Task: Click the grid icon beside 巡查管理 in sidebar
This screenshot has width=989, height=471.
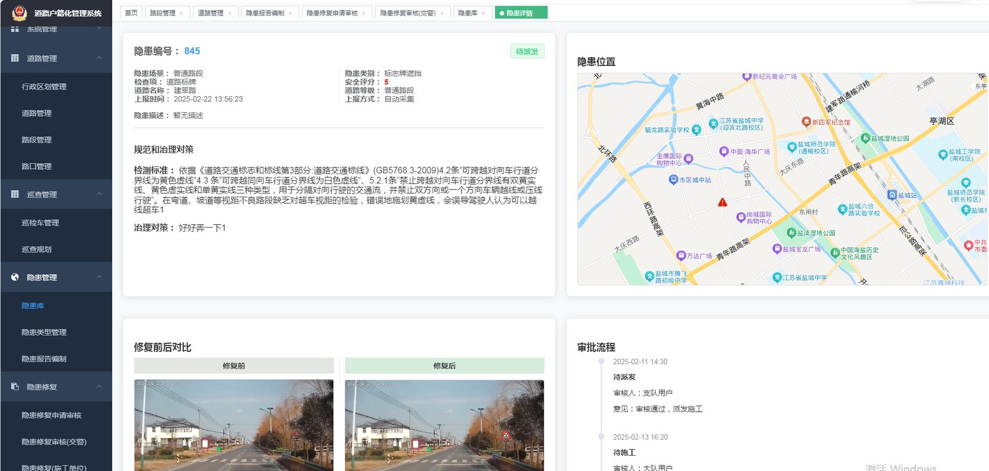Action: click(x=15, y=194)
